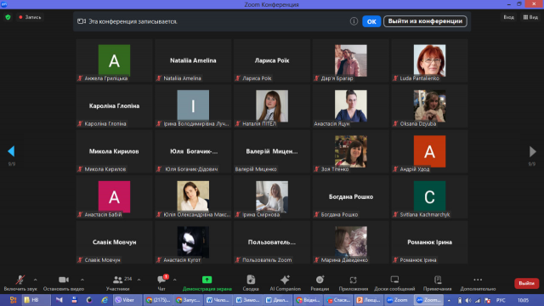Select Наталія ПІТЕЛ participant tile
The width and height of the screenshot is (544, 306).
pos(272,105)
